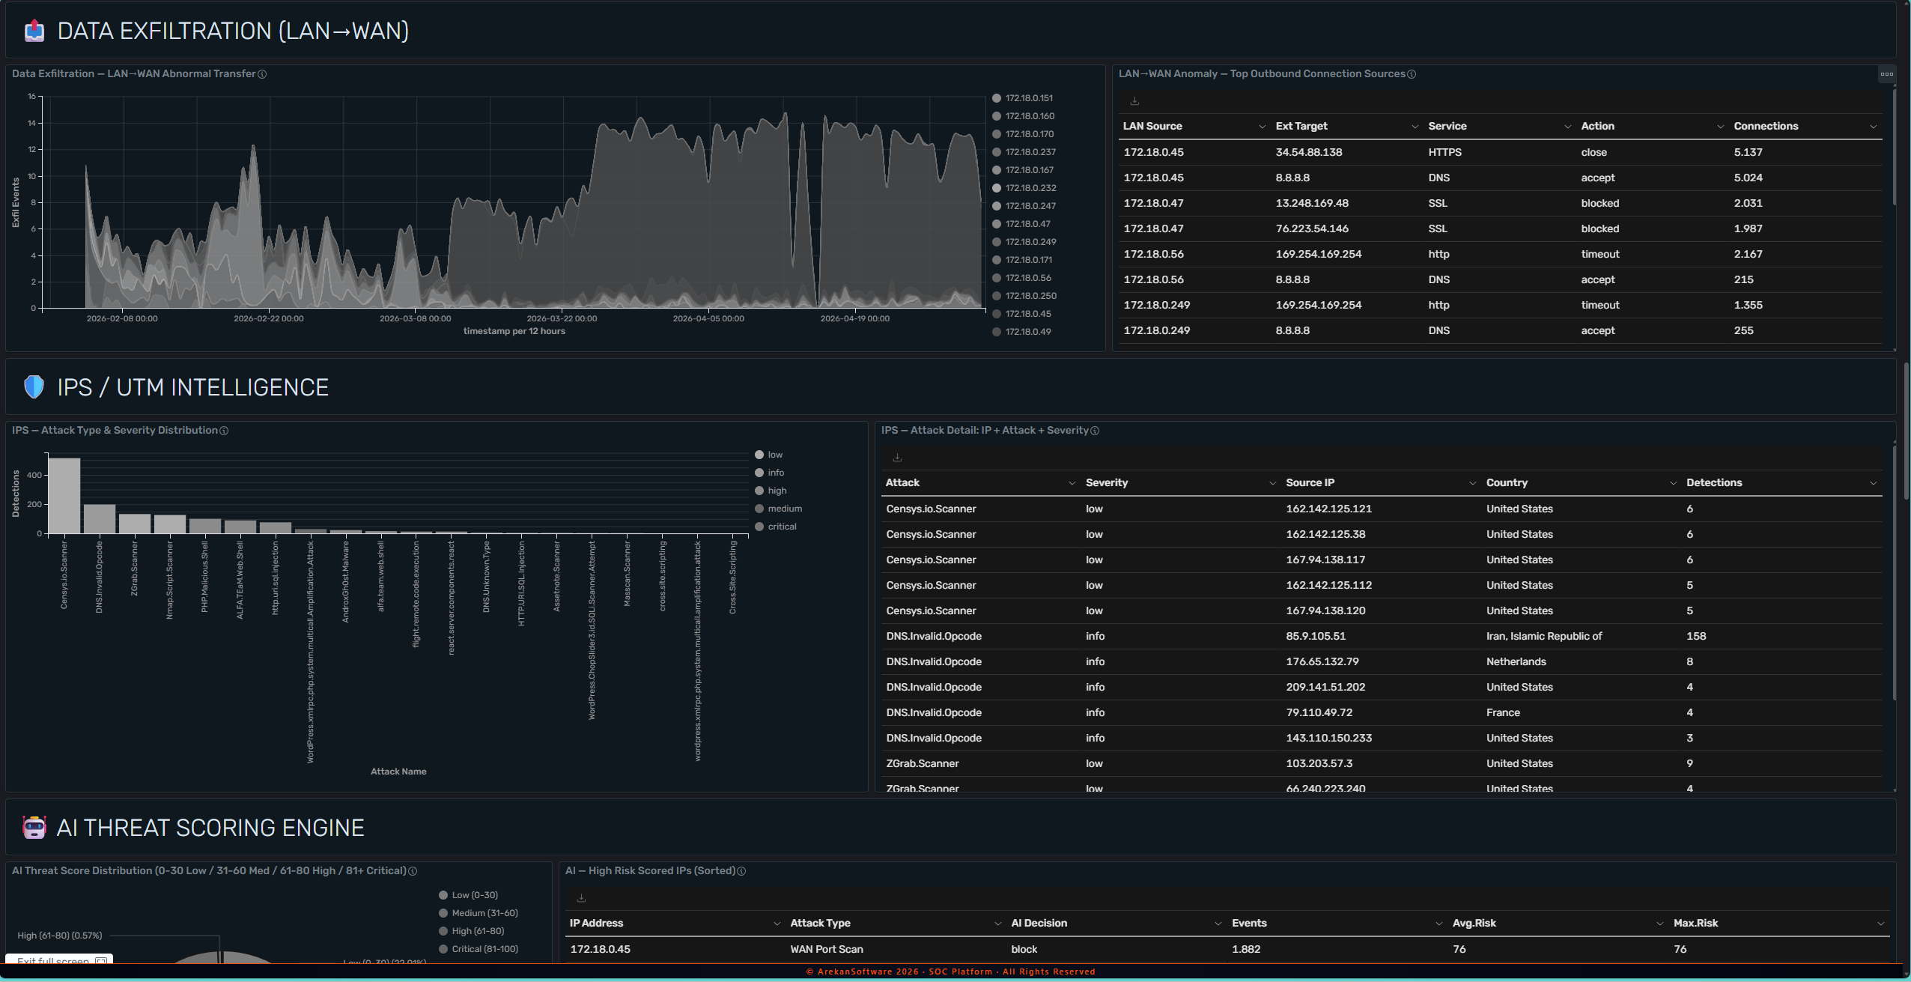Toggle 172.18.0.151 series in exfiltration legend

1023,98
